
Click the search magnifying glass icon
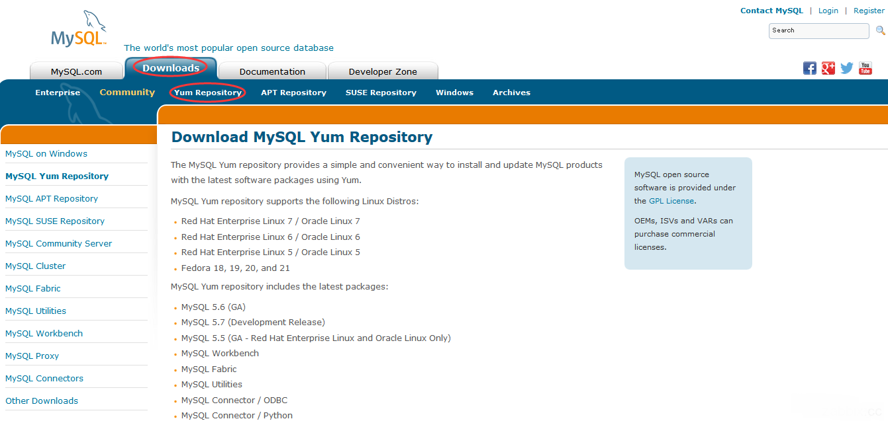click(x=880, y=30)
